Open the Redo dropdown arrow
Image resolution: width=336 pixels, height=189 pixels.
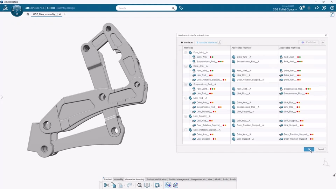[133, 185]
